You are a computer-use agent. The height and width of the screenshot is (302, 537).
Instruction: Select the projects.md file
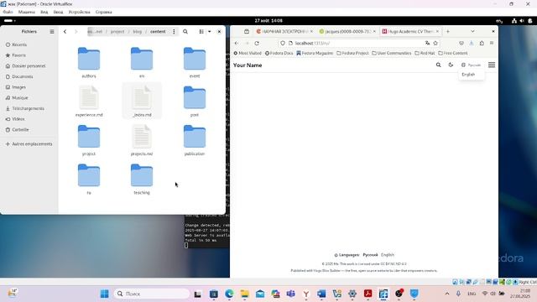(142, 136)
